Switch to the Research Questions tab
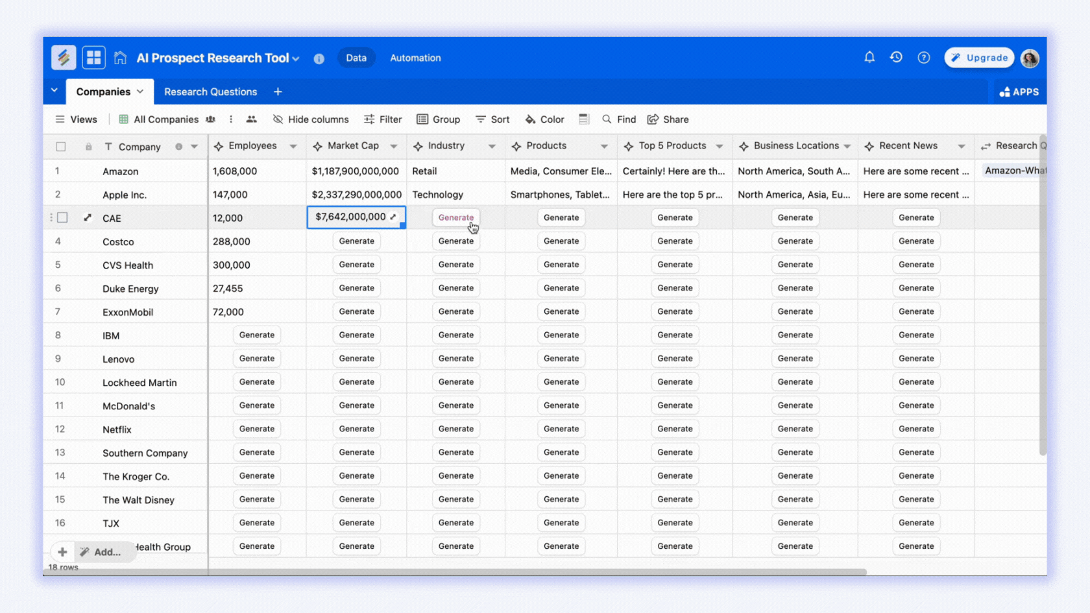This screenshot has width=1090, height=613. [x=210, y=92]
